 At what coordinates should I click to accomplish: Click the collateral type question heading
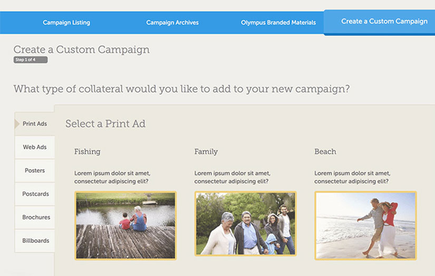pyautogui.click(x=182, y=89)
